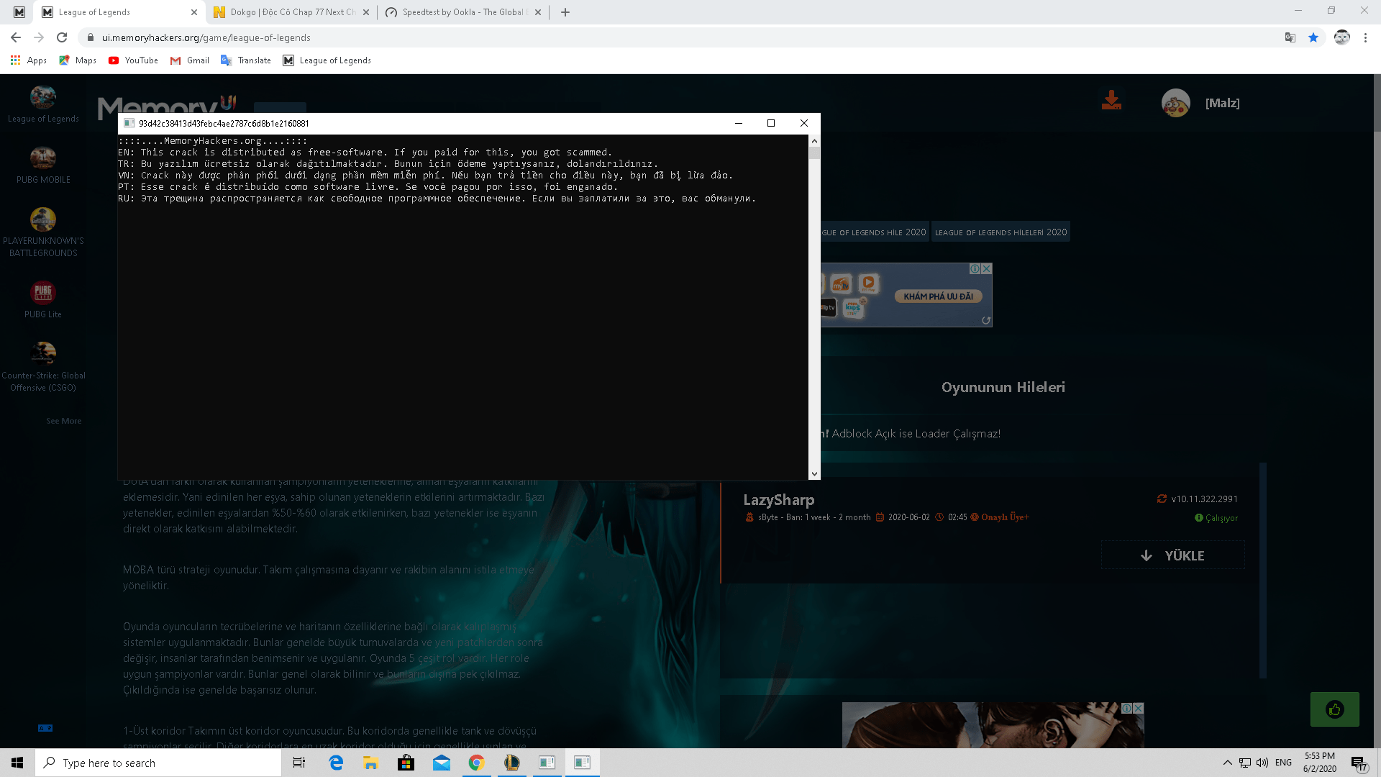
Task: Open ENG language indicator in tray
Action: [1283, 763]
